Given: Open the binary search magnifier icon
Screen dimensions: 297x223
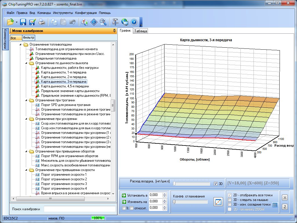Looking at the screenshot, I should point(103,22).
